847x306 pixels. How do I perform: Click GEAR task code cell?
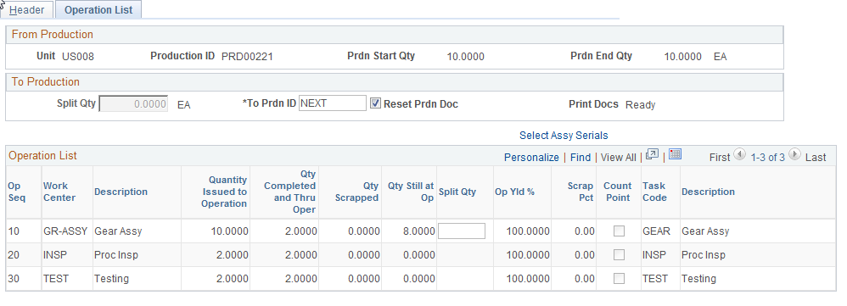pos(656,231)
